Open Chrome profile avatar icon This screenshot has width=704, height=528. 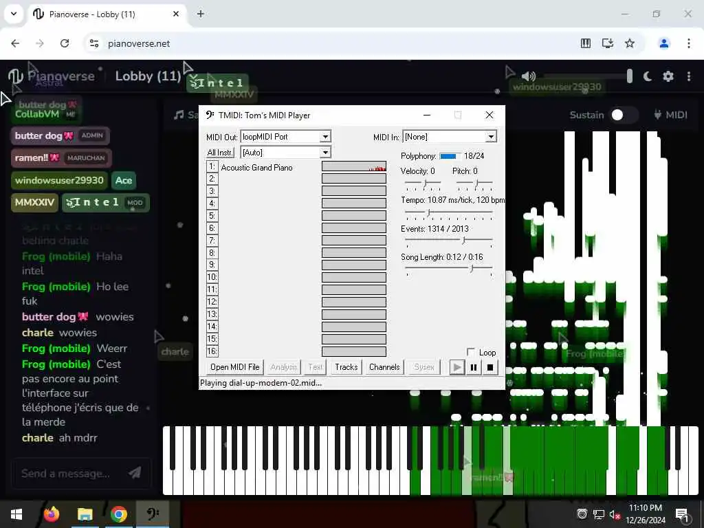click(663, 43)
